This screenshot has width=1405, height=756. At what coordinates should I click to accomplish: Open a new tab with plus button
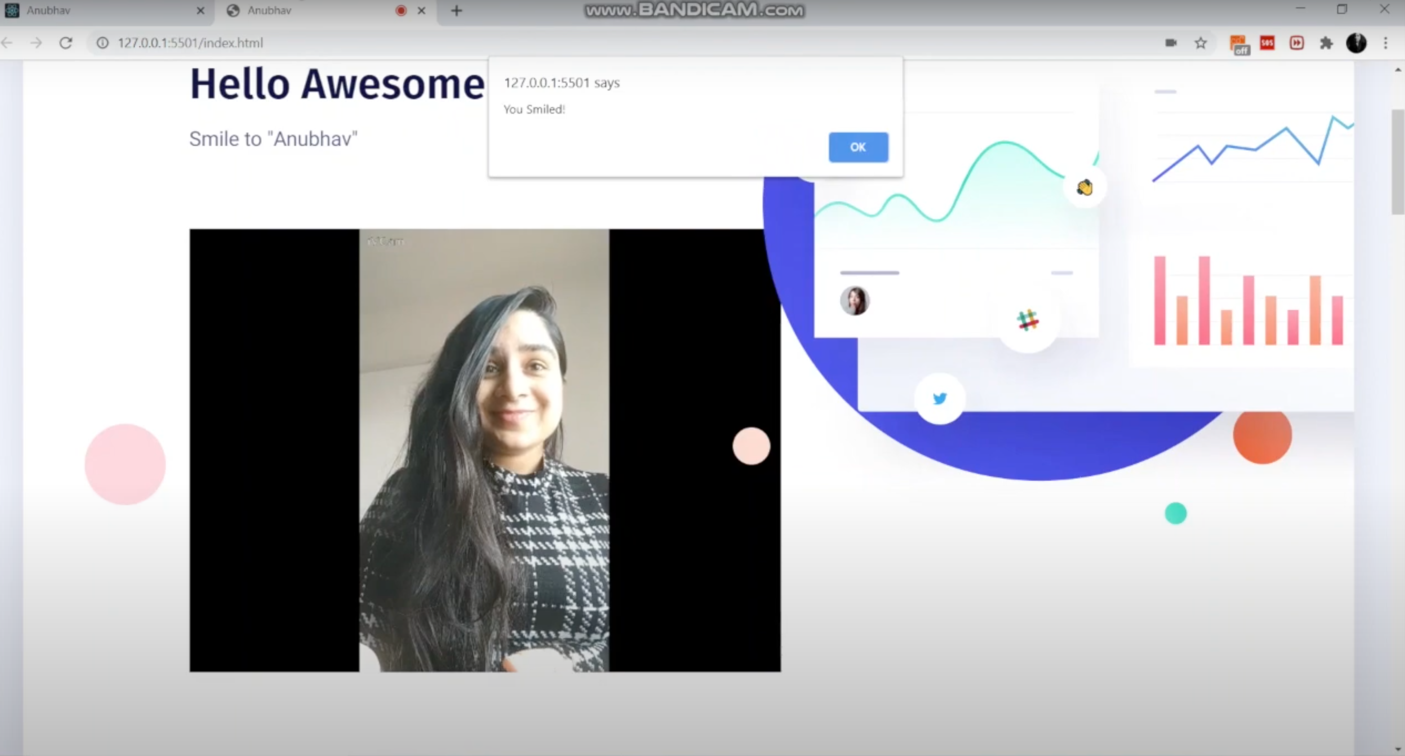[x=457, y=10]
